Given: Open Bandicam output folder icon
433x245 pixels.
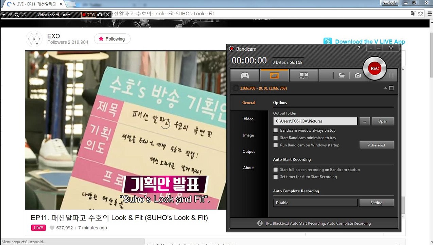Looking at the screenshot, I should 342,76.
